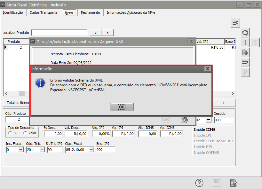Click the 'I' icon button

(x=245, y=43)
